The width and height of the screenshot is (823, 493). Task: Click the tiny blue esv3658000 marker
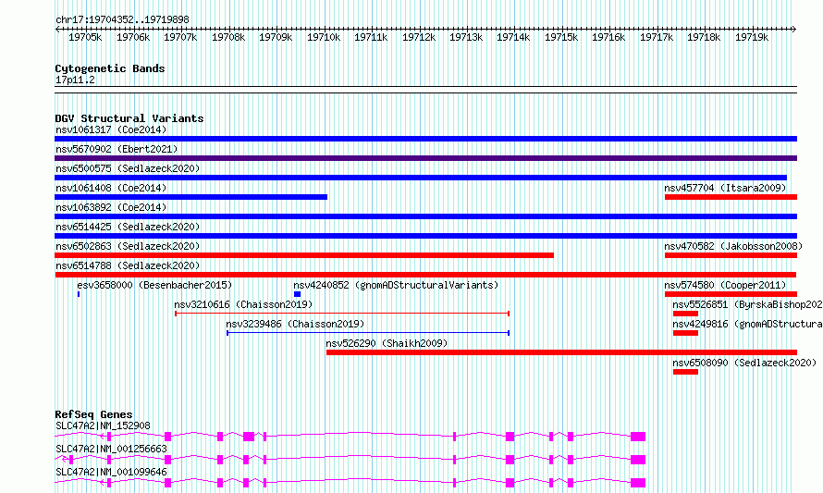79,294
